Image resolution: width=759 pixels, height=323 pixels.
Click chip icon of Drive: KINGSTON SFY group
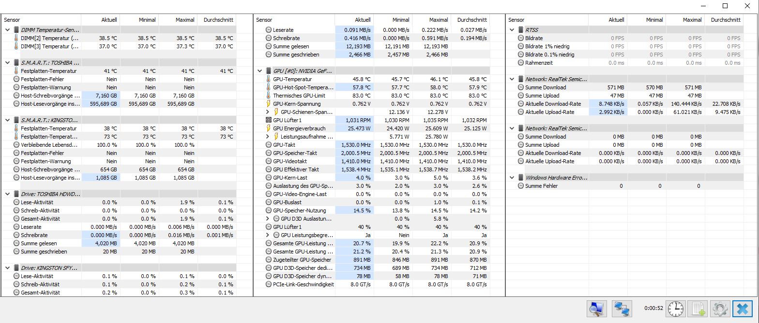(16, 268)
